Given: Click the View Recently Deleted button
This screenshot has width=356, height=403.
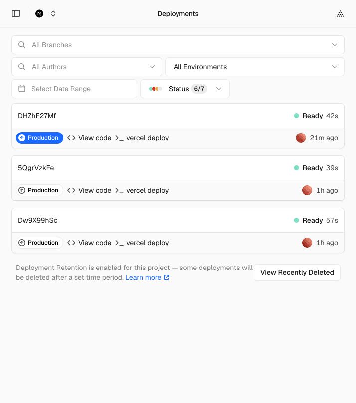Looking at the screenshot, I should coord(297,272).
